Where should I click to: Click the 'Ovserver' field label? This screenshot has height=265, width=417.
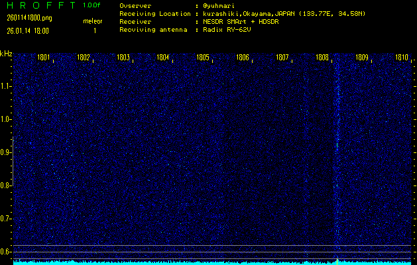135,6
